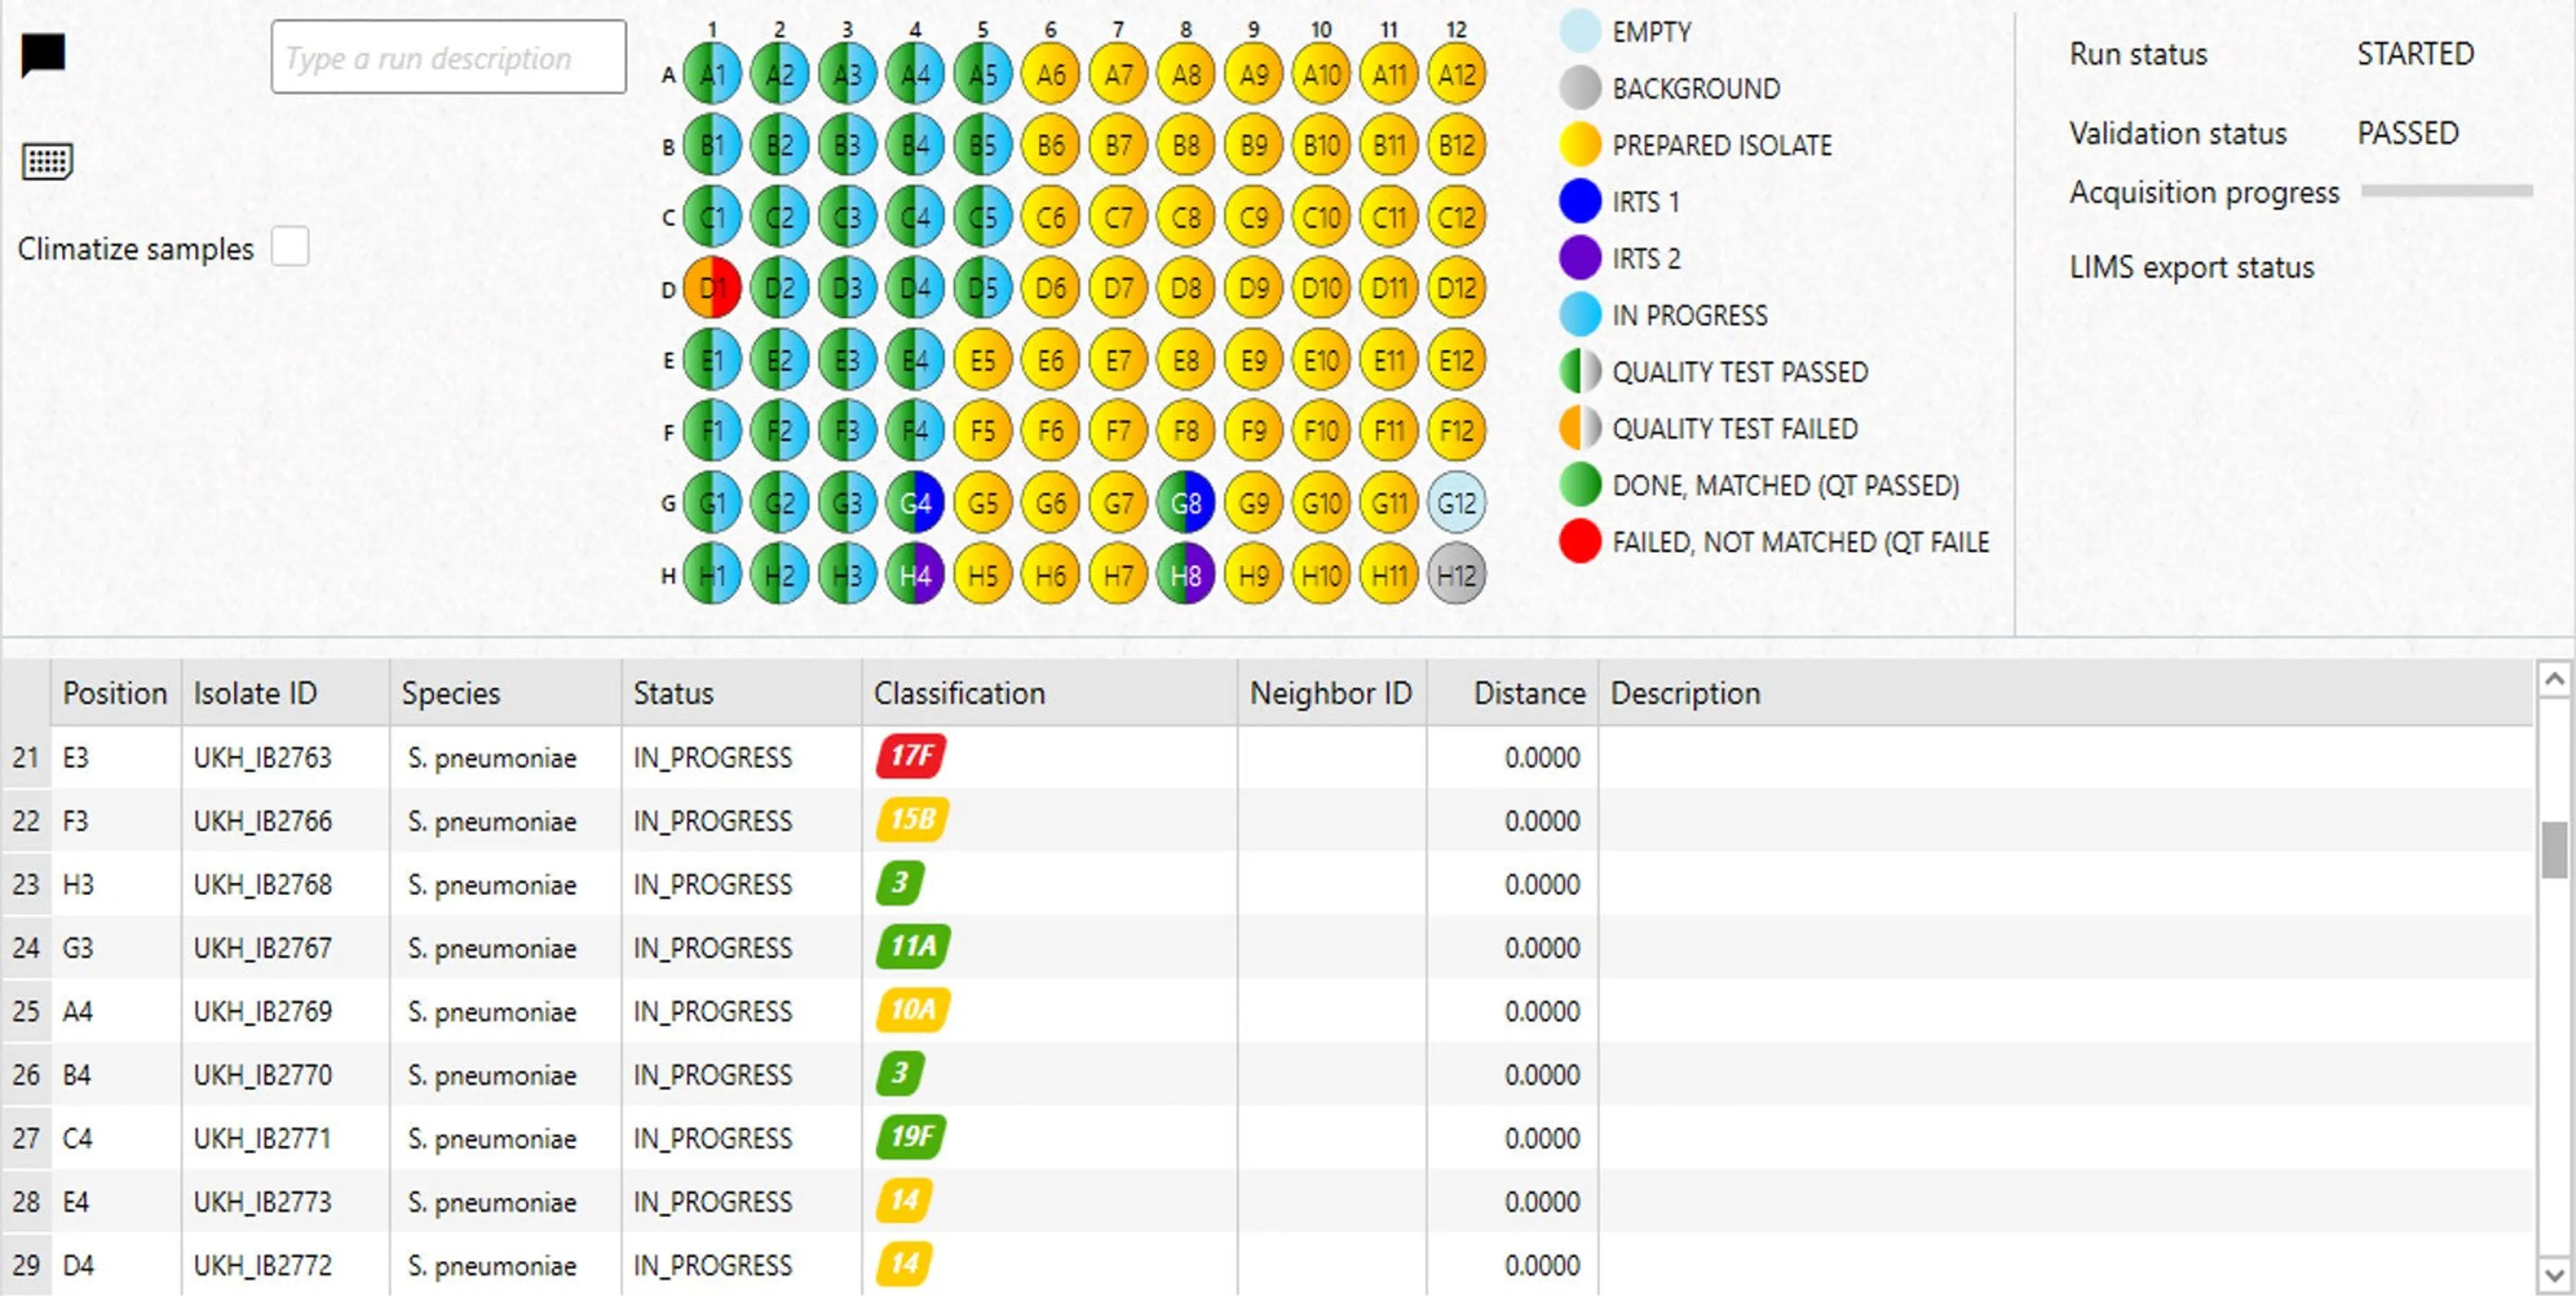Screen dimensions: 2576x1296
Task: Sort table by Classification header
Action: coord(1049,693)
